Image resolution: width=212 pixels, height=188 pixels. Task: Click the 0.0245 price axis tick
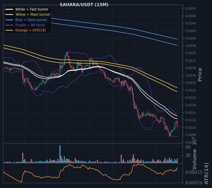point(191,23)
